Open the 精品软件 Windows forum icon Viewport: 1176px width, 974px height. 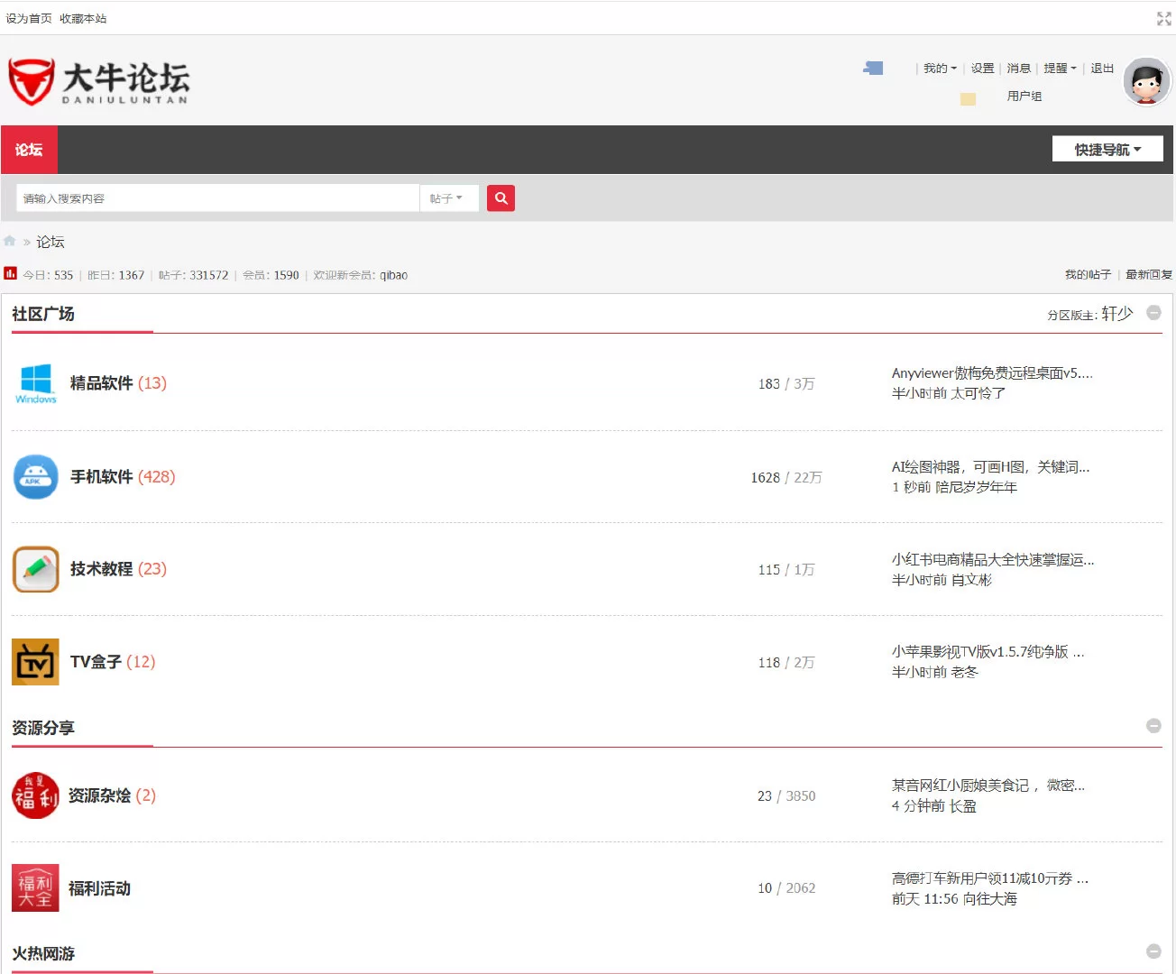[x=36, y=383]
